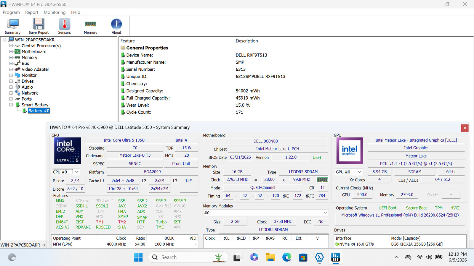Viewport: 474px width, 266px height.
Task: Click the cloud sync tray icon
Action: [408, 257]
